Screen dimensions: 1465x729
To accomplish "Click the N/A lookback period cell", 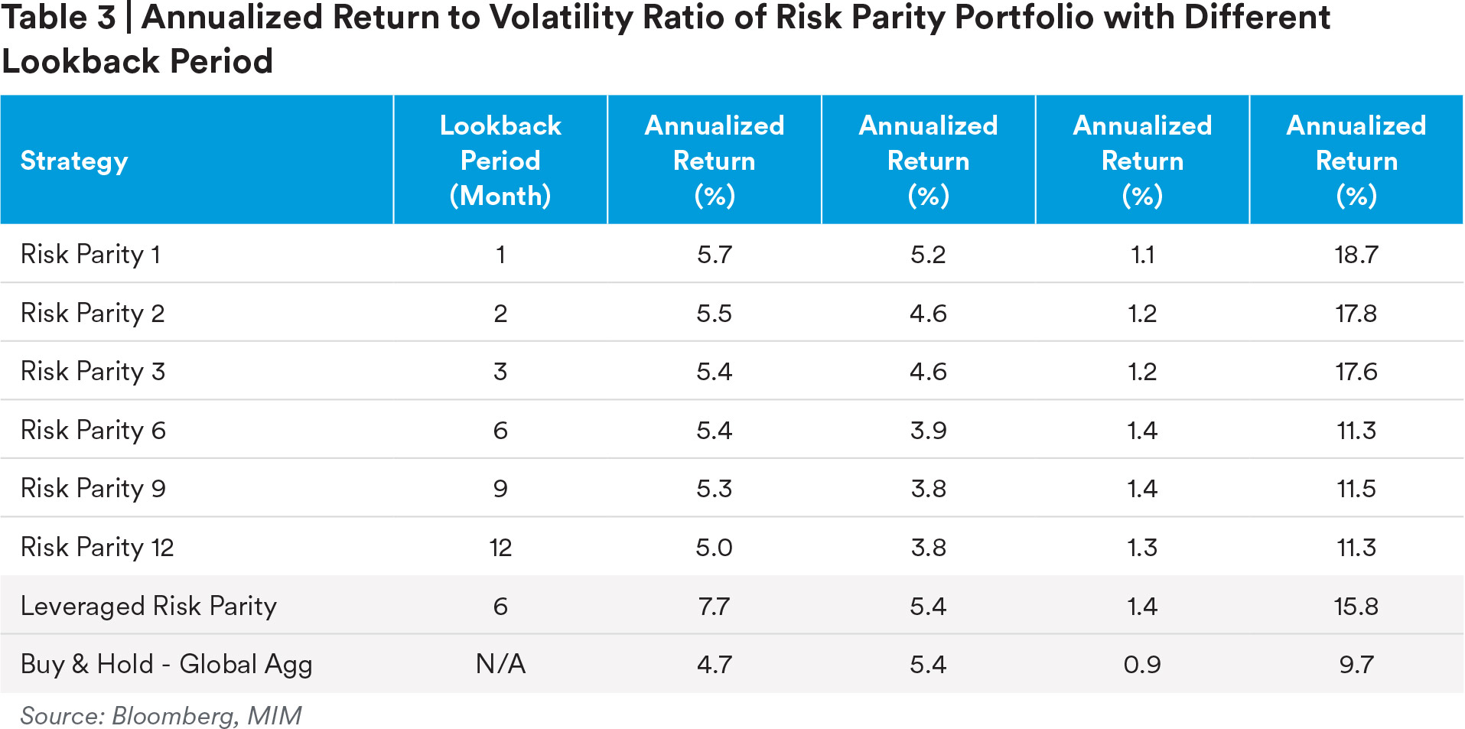I will (x=500, y=664).
